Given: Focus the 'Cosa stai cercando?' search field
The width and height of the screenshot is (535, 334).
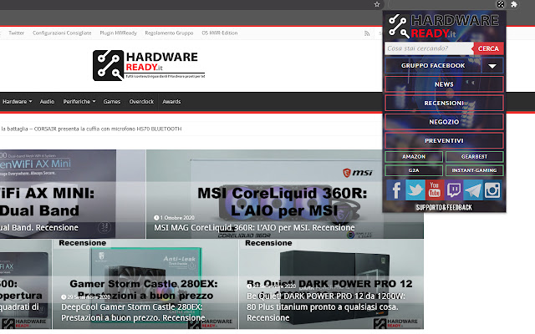Looking at the screenshot, I should pyautogui.click(x=429, y=48).
